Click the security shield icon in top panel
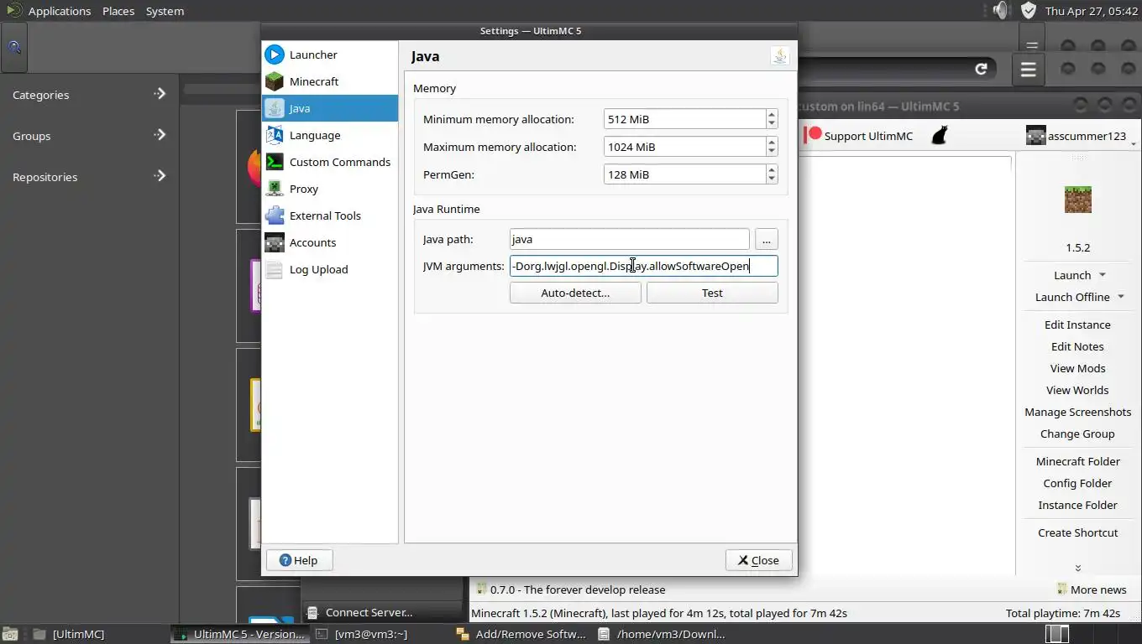The image size is (1142, 644). [x=1028, y=10]
